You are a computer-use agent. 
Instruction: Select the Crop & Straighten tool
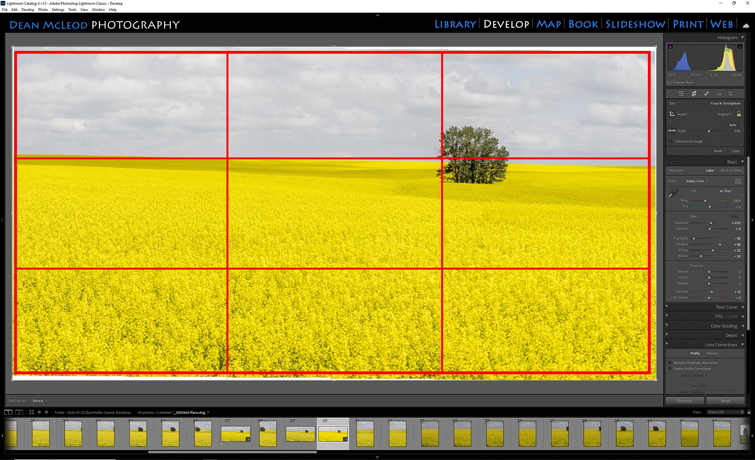point(694,93)
